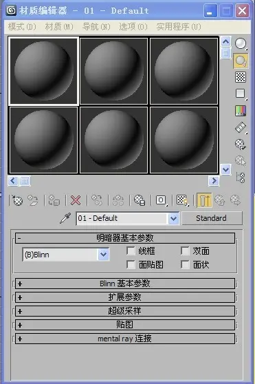Pick material with the eyedropper icon

coord(65,218)
